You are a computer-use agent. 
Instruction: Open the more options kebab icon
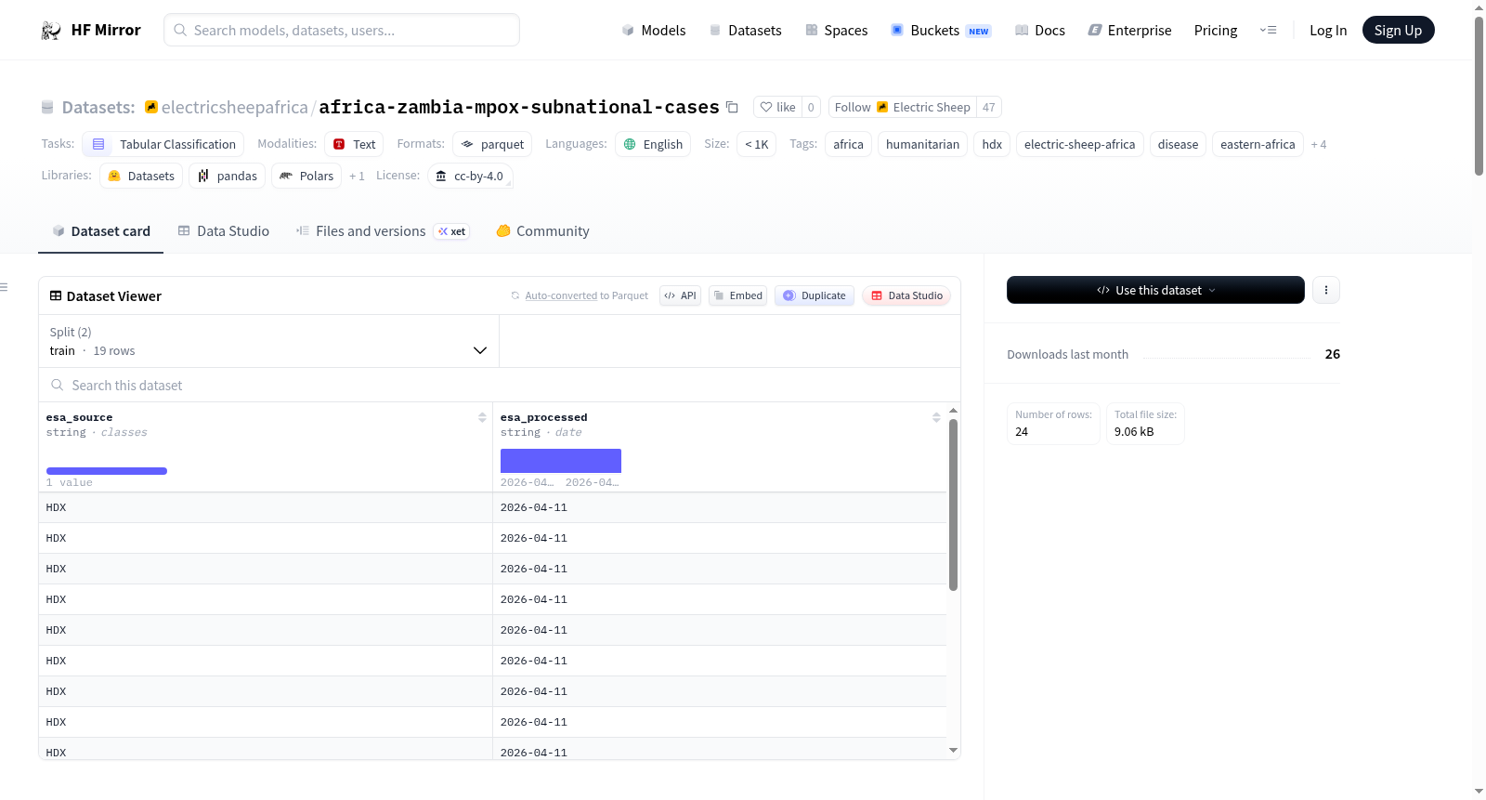[1326, 290]
